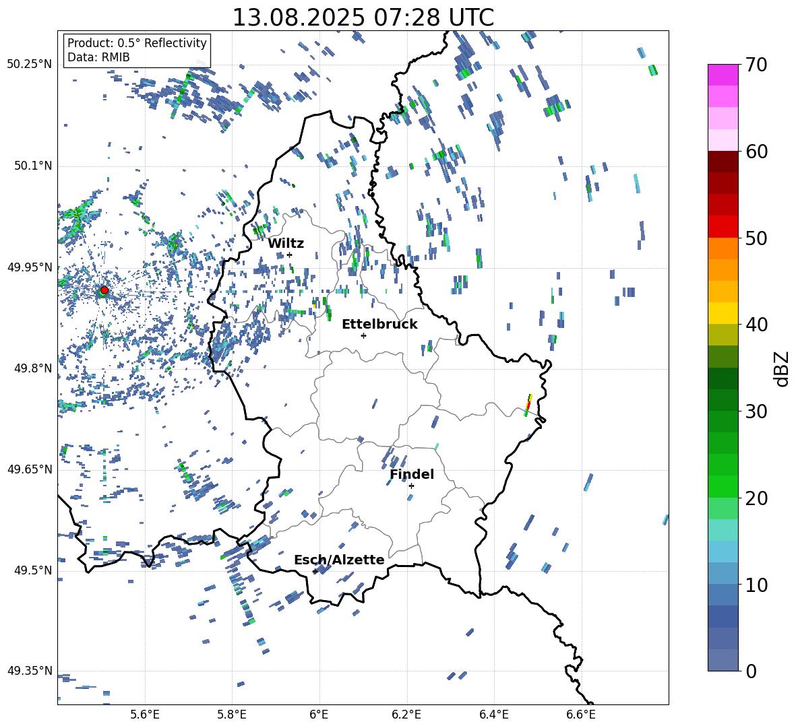The width and height of the screenshot is (798, 728).
Task: Click the longitude label 6°E
Action: click(x=319, y=715)
